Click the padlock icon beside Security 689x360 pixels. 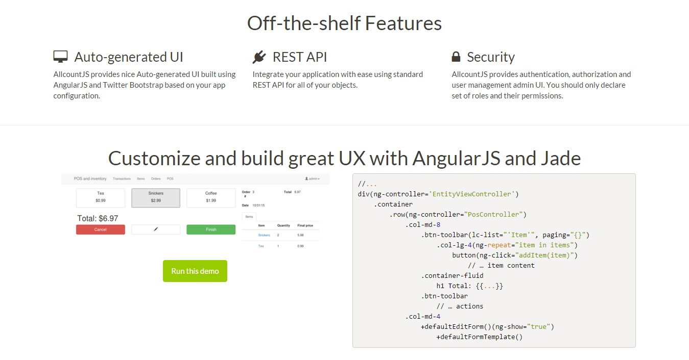(x=456, y=56)
